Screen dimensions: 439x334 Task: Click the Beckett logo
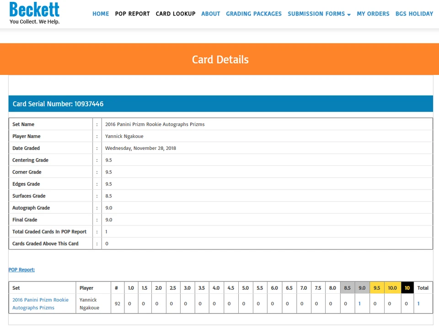coord(34,10)
